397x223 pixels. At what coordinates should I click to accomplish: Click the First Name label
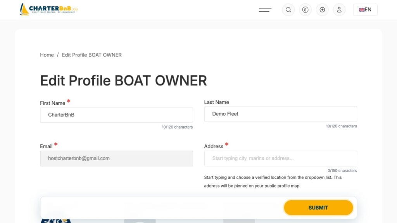pos(53,103)
